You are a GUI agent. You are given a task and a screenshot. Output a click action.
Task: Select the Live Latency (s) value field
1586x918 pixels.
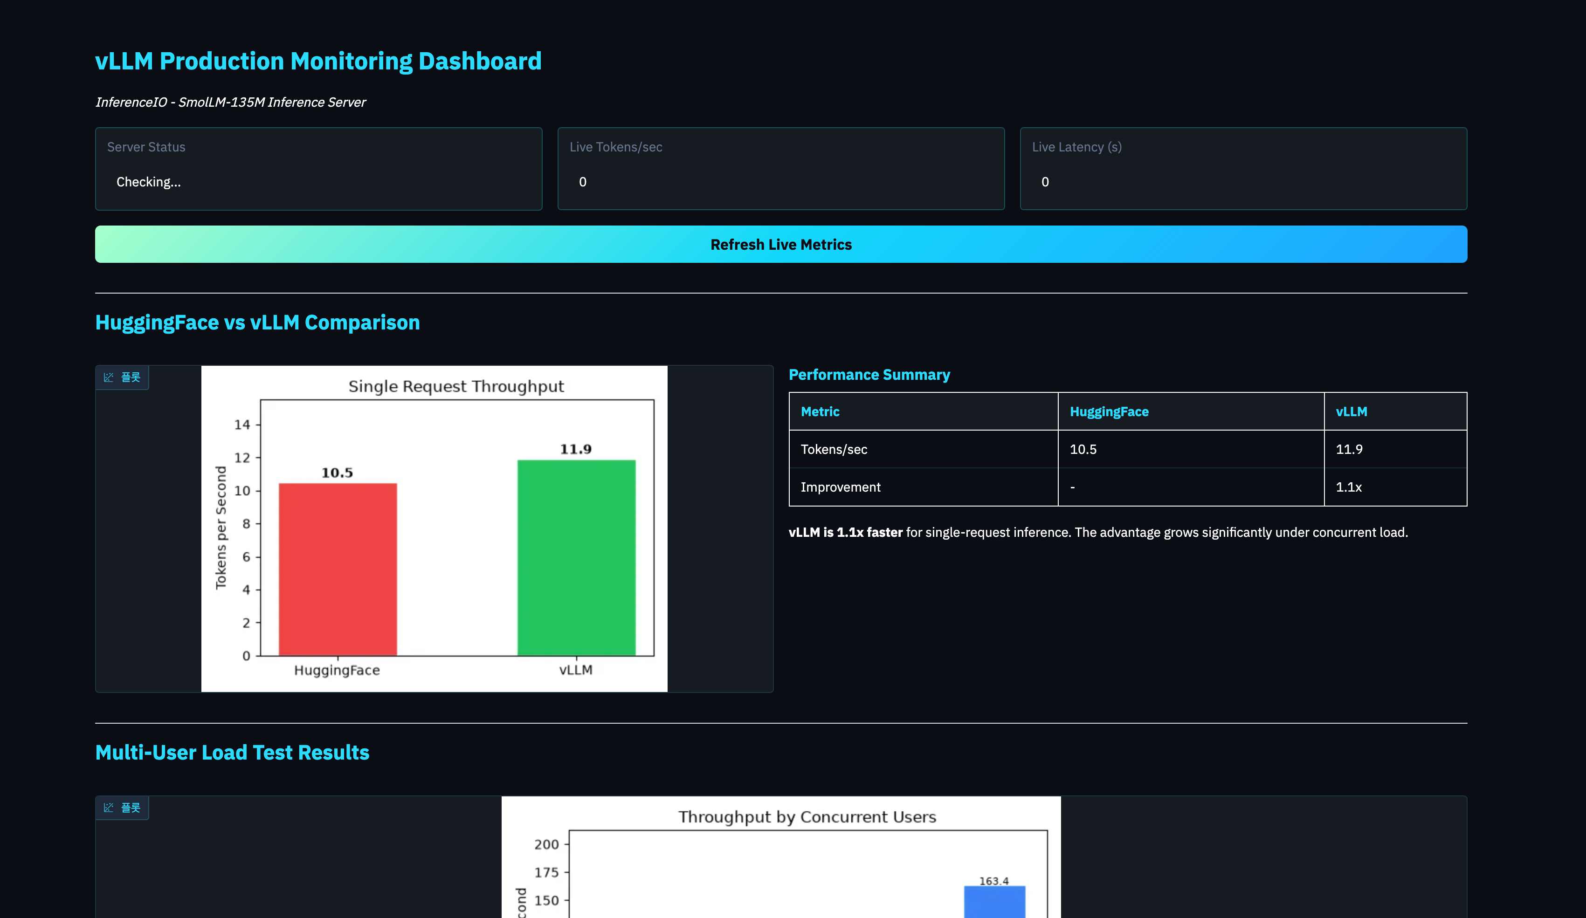point(1243,182)
